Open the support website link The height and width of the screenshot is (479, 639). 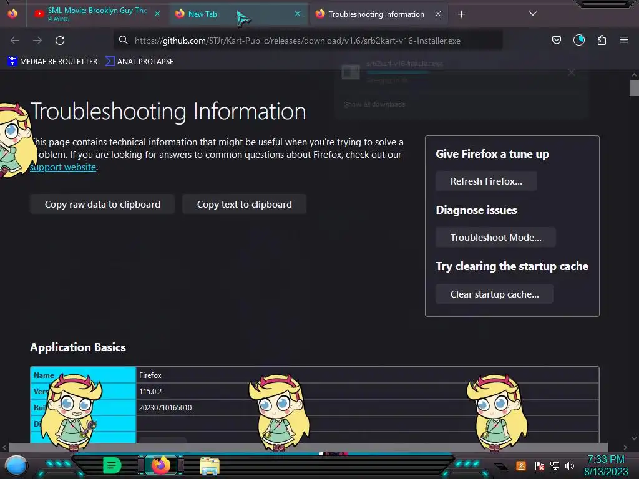63,167
